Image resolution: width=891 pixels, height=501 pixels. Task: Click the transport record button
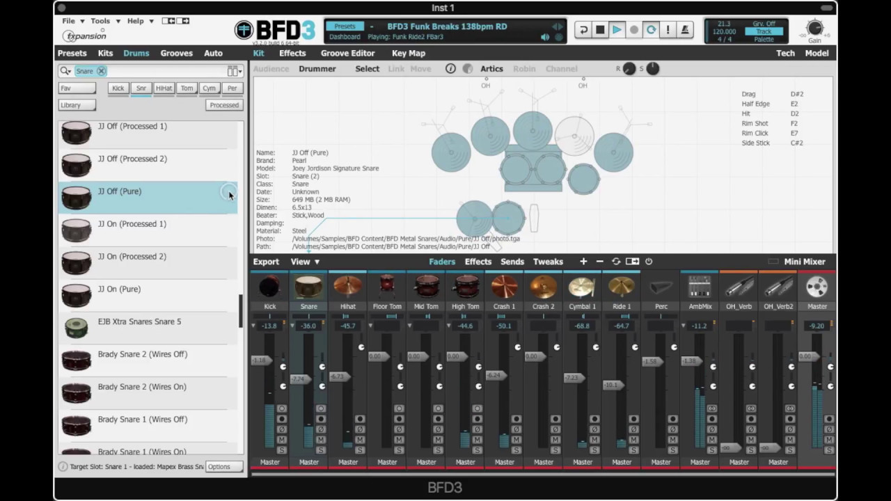634,30
